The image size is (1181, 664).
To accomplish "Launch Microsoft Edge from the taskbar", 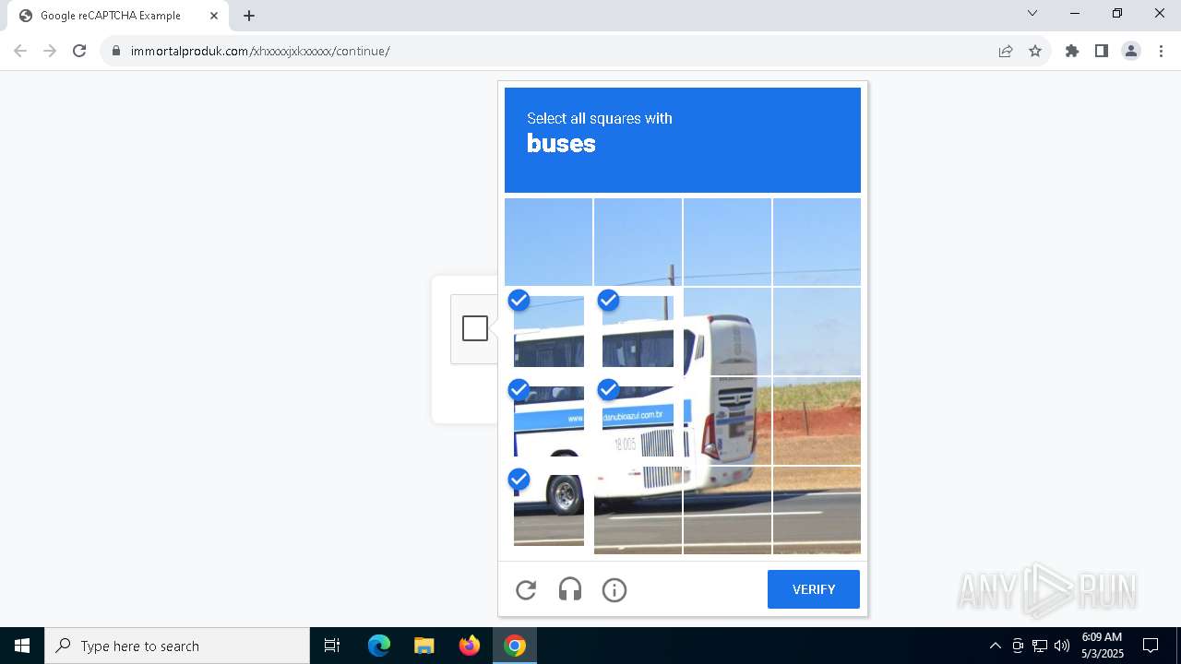I will [x=379, y=646].
